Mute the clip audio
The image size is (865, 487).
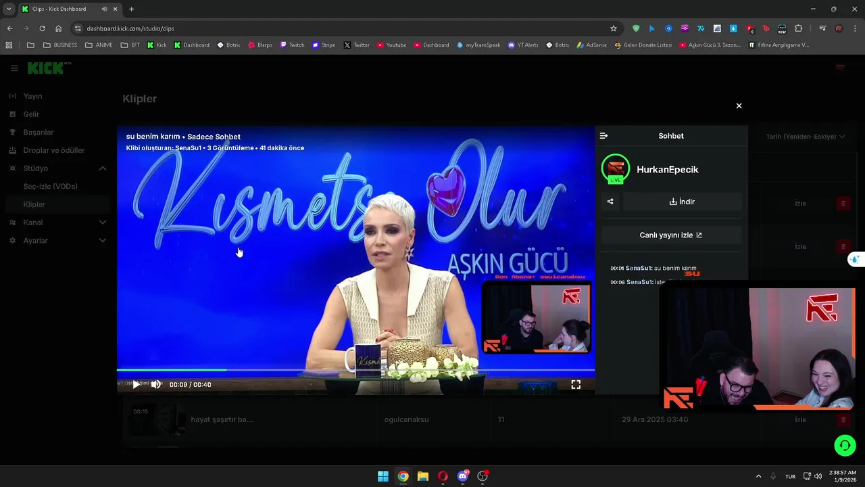(x=156, y=384)
